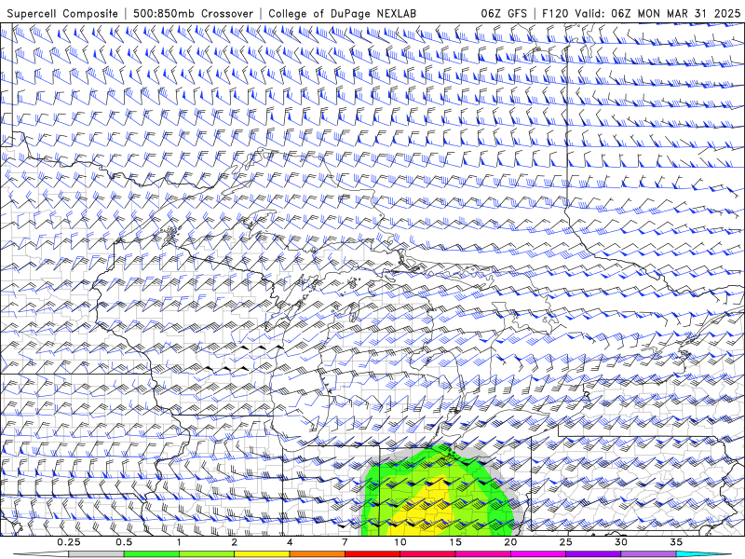Click the cyan arrow end of color bar
745x559 pixels.
(x=706, y=554)
